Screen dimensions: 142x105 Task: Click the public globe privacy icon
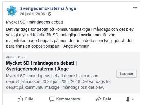(50, 14)
